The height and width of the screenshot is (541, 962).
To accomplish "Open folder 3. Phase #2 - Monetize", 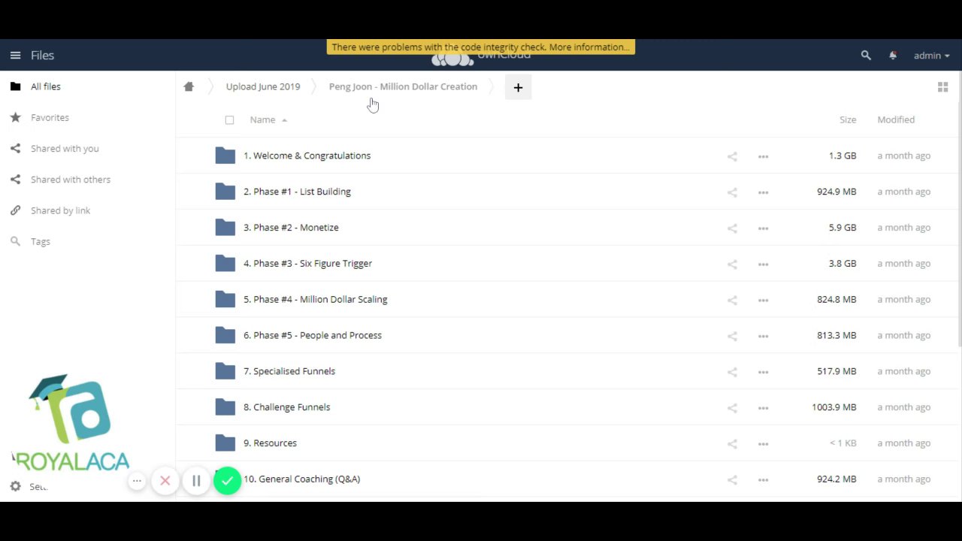I will pyautogui.click(x=291, y=228).
